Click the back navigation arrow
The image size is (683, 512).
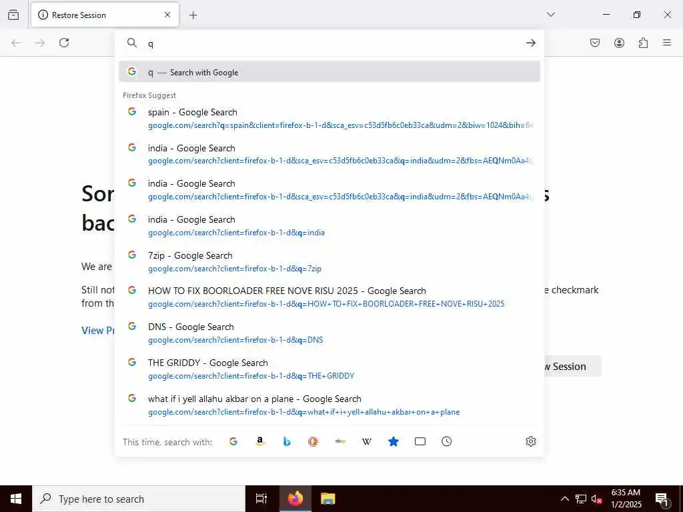coord(16,43)
